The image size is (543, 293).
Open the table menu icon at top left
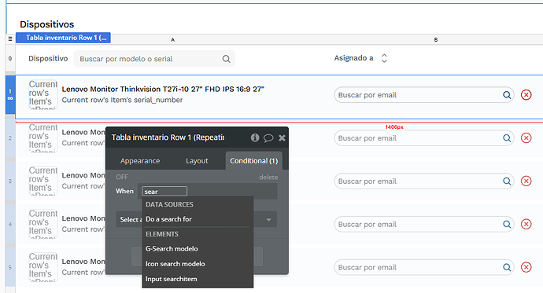pos(10,38)
